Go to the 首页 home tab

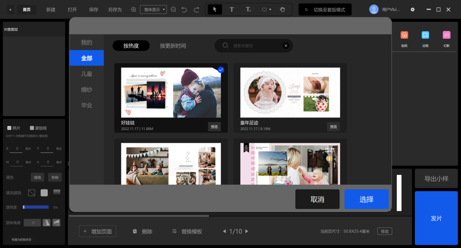(27, 10)
